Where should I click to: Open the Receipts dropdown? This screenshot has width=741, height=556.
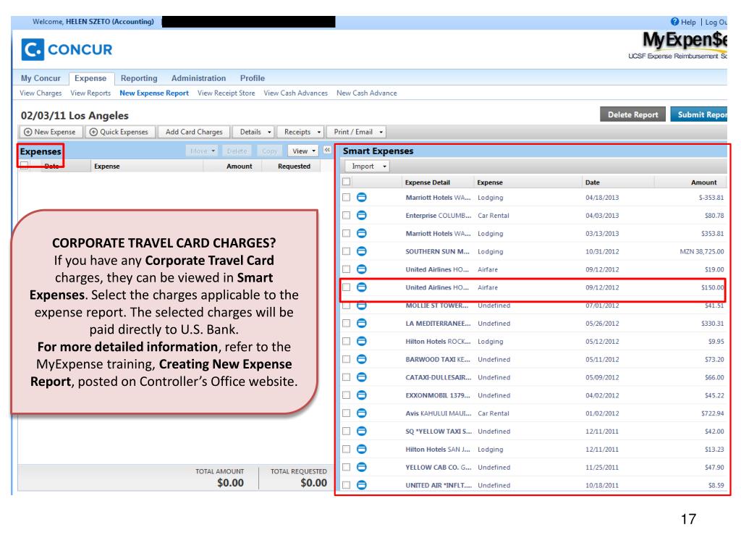tap(301, 132)
